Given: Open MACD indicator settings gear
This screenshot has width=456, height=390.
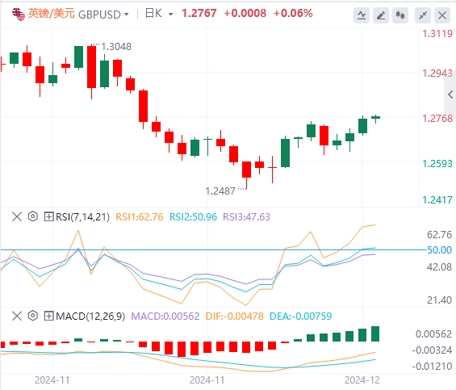Looking at the screenshot, I should coord(33,316).
